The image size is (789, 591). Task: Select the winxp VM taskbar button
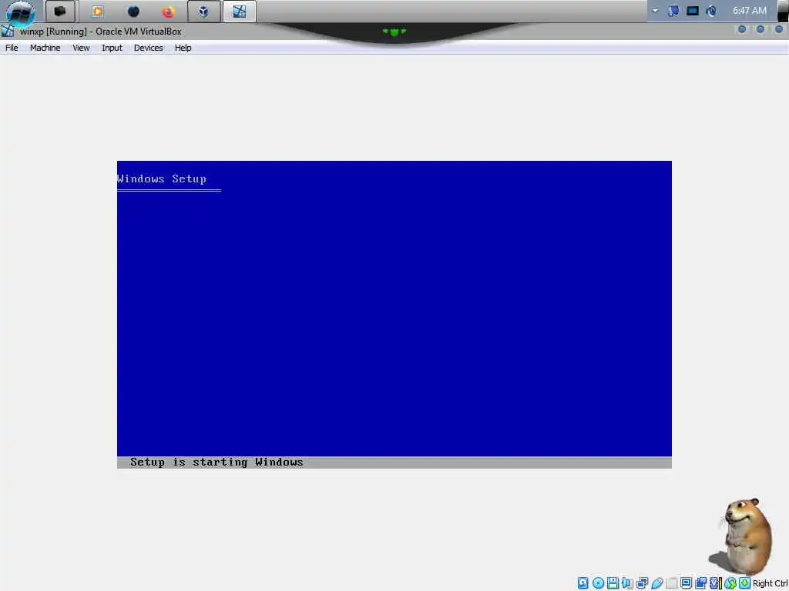pyautogui.click(x=240, y=11)
